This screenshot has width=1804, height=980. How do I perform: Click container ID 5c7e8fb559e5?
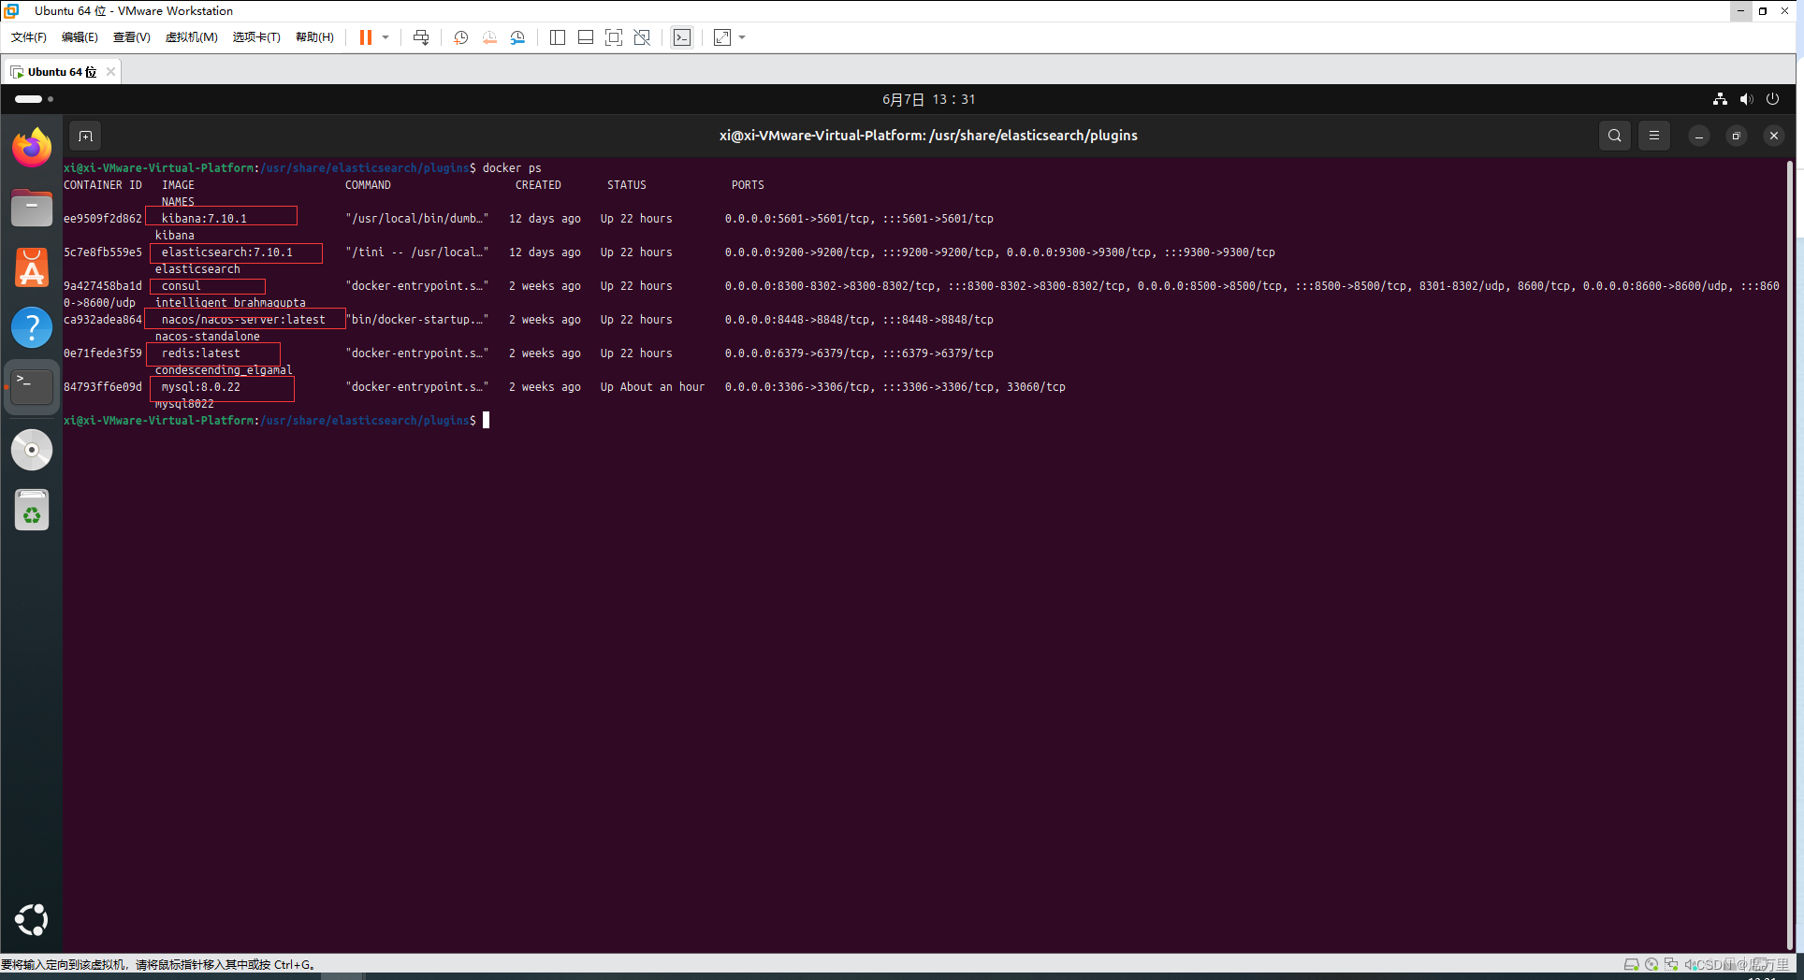pyautogui.click(x=103, y=252)
